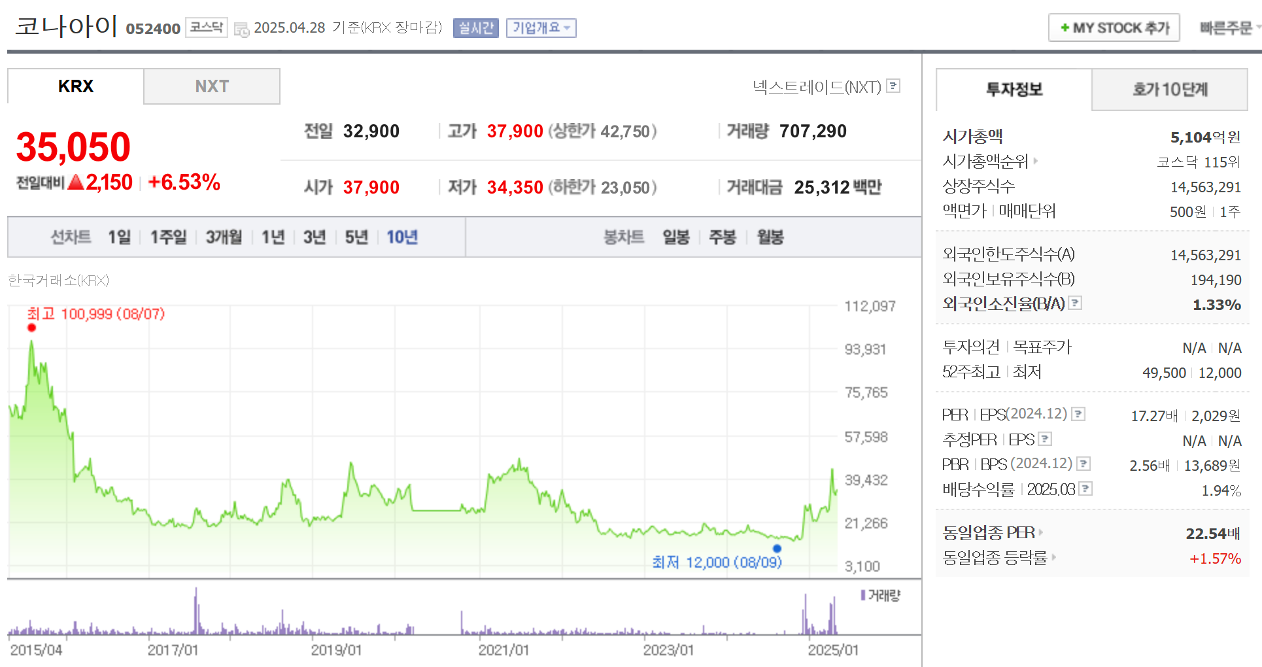Select the 3개월 line chart period
The image size is (1262, 667).
(224, 237)
